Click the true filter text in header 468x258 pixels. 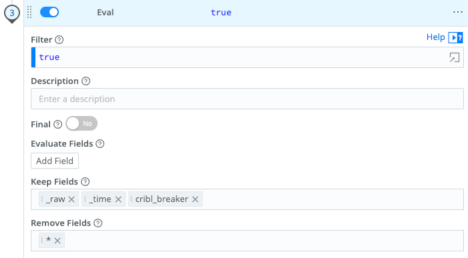(221, 13)
